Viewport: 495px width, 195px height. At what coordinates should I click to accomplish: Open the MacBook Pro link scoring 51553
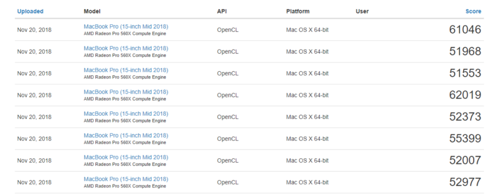point(126,70)
